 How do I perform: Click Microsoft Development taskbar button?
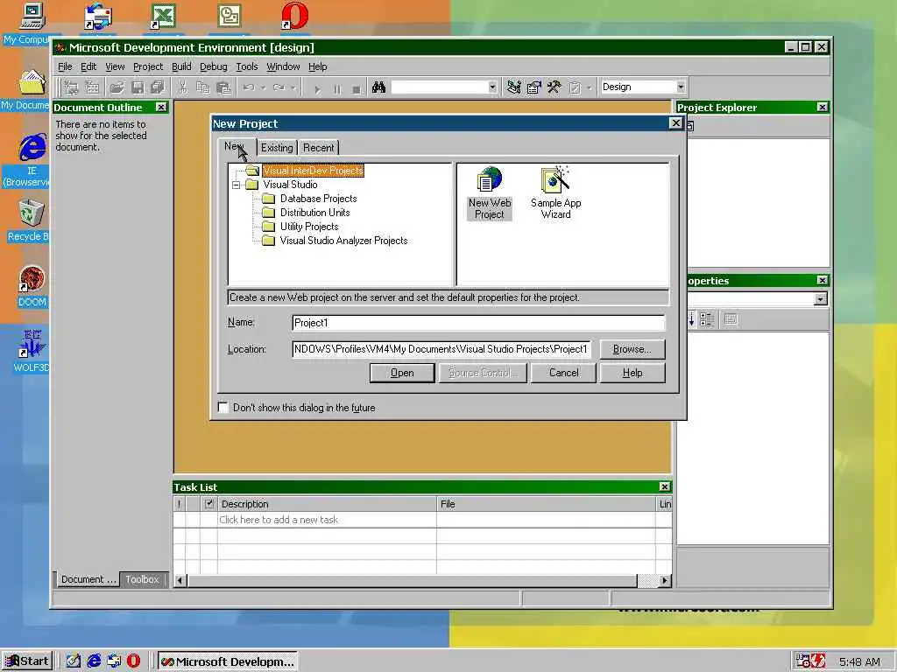coord(228,661)
